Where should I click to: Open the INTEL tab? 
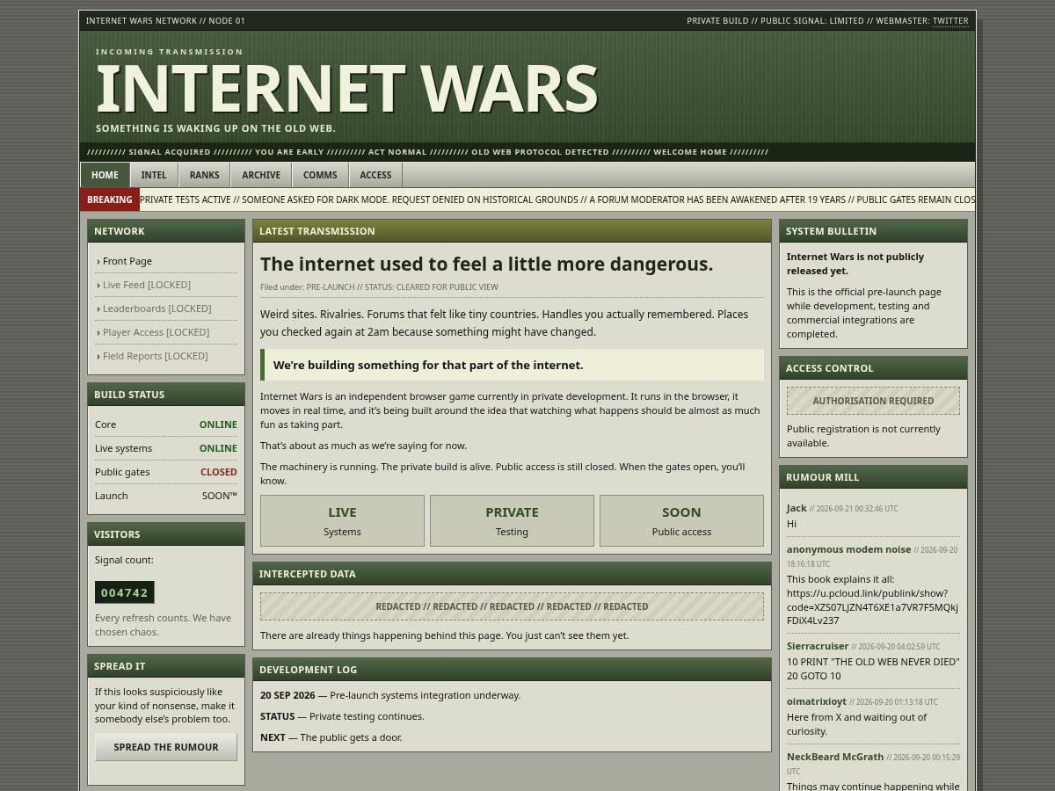154,175
